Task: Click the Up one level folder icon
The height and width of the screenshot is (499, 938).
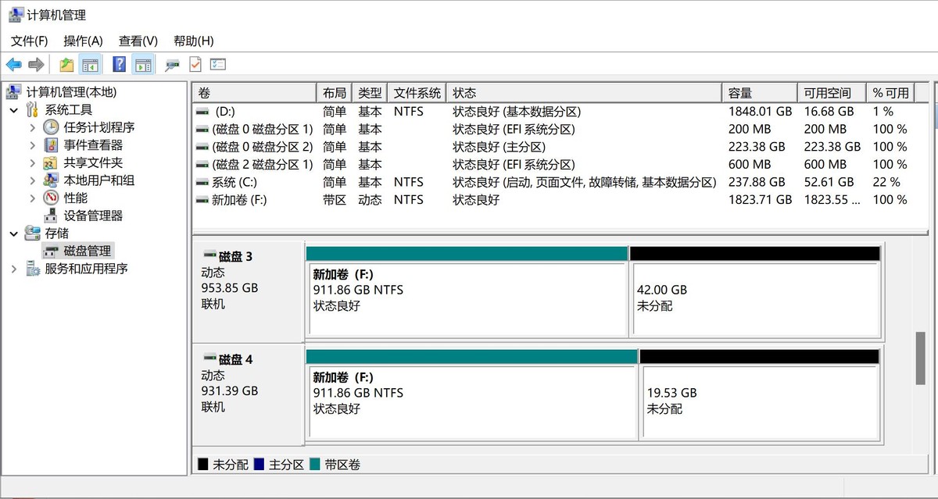Action: tap(66, 65)
